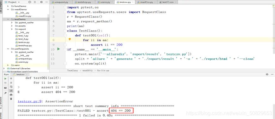This screenshot has width=275, height=119.
Task: Click the yellow lightbulb on line 8
Action: tap(70, 39)
